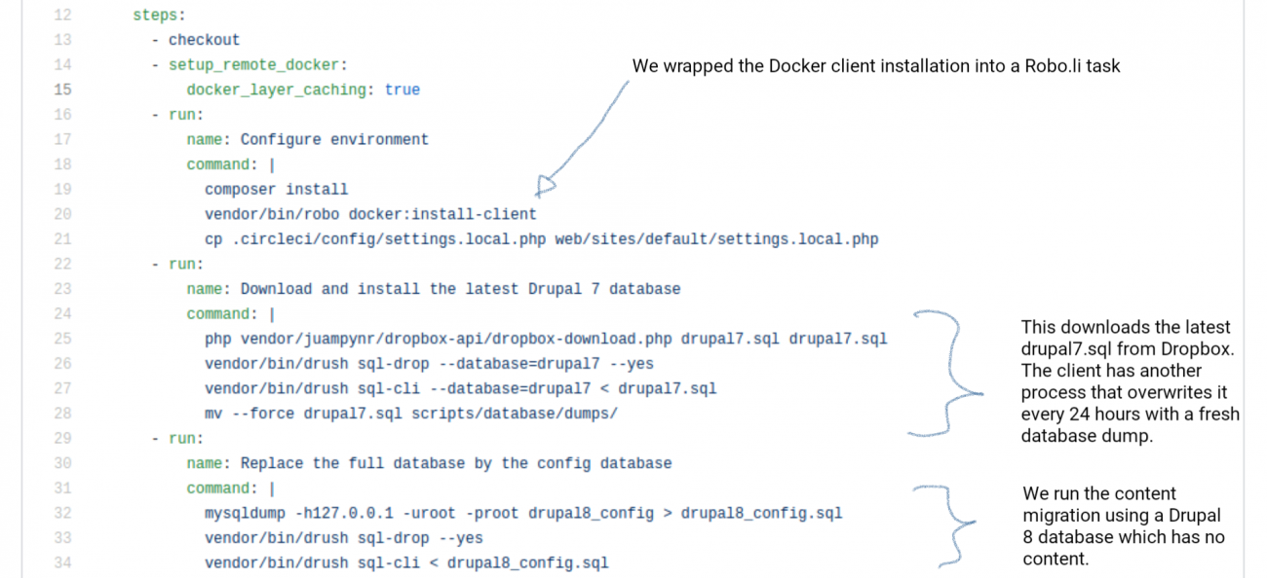The width and height of the screenshot is (1267, 578).
Task: Click the pipe symbol after first 'command:'
Action: (x=272, y=164)
